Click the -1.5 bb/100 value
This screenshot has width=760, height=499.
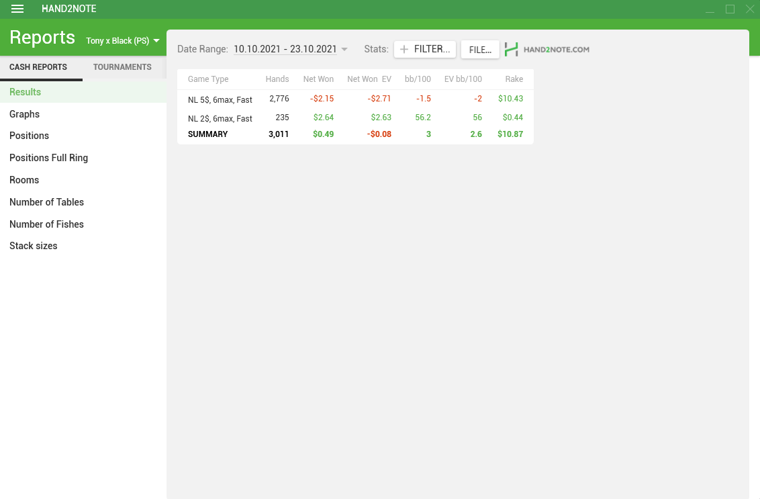424,99
